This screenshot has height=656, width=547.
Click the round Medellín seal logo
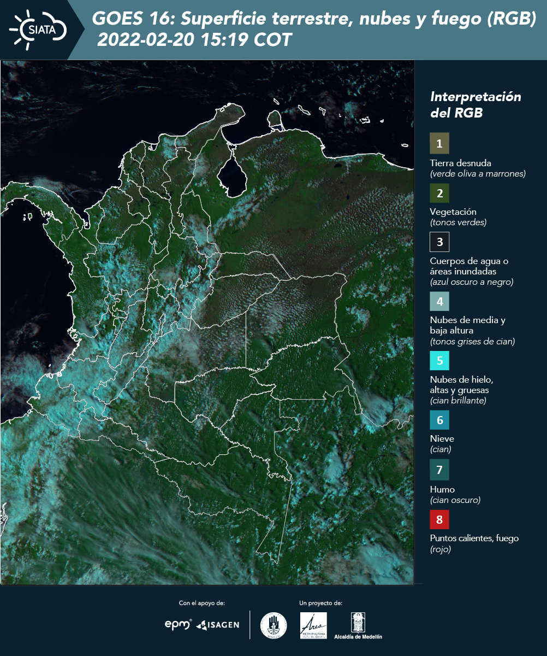[x=273, y=625]
